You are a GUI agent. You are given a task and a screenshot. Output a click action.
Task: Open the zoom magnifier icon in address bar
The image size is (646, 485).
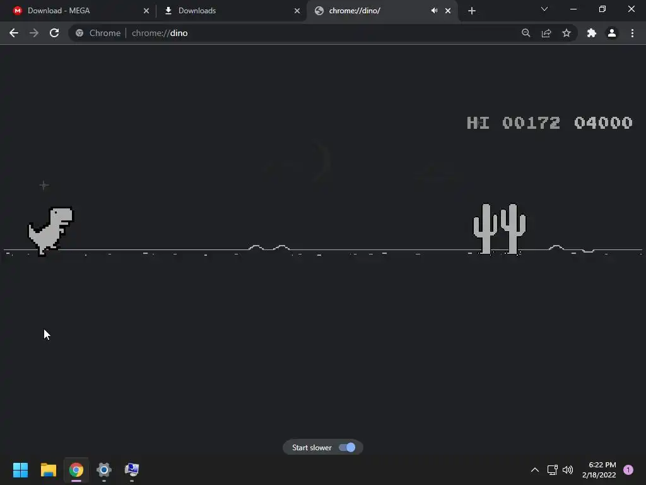[526, 33]
